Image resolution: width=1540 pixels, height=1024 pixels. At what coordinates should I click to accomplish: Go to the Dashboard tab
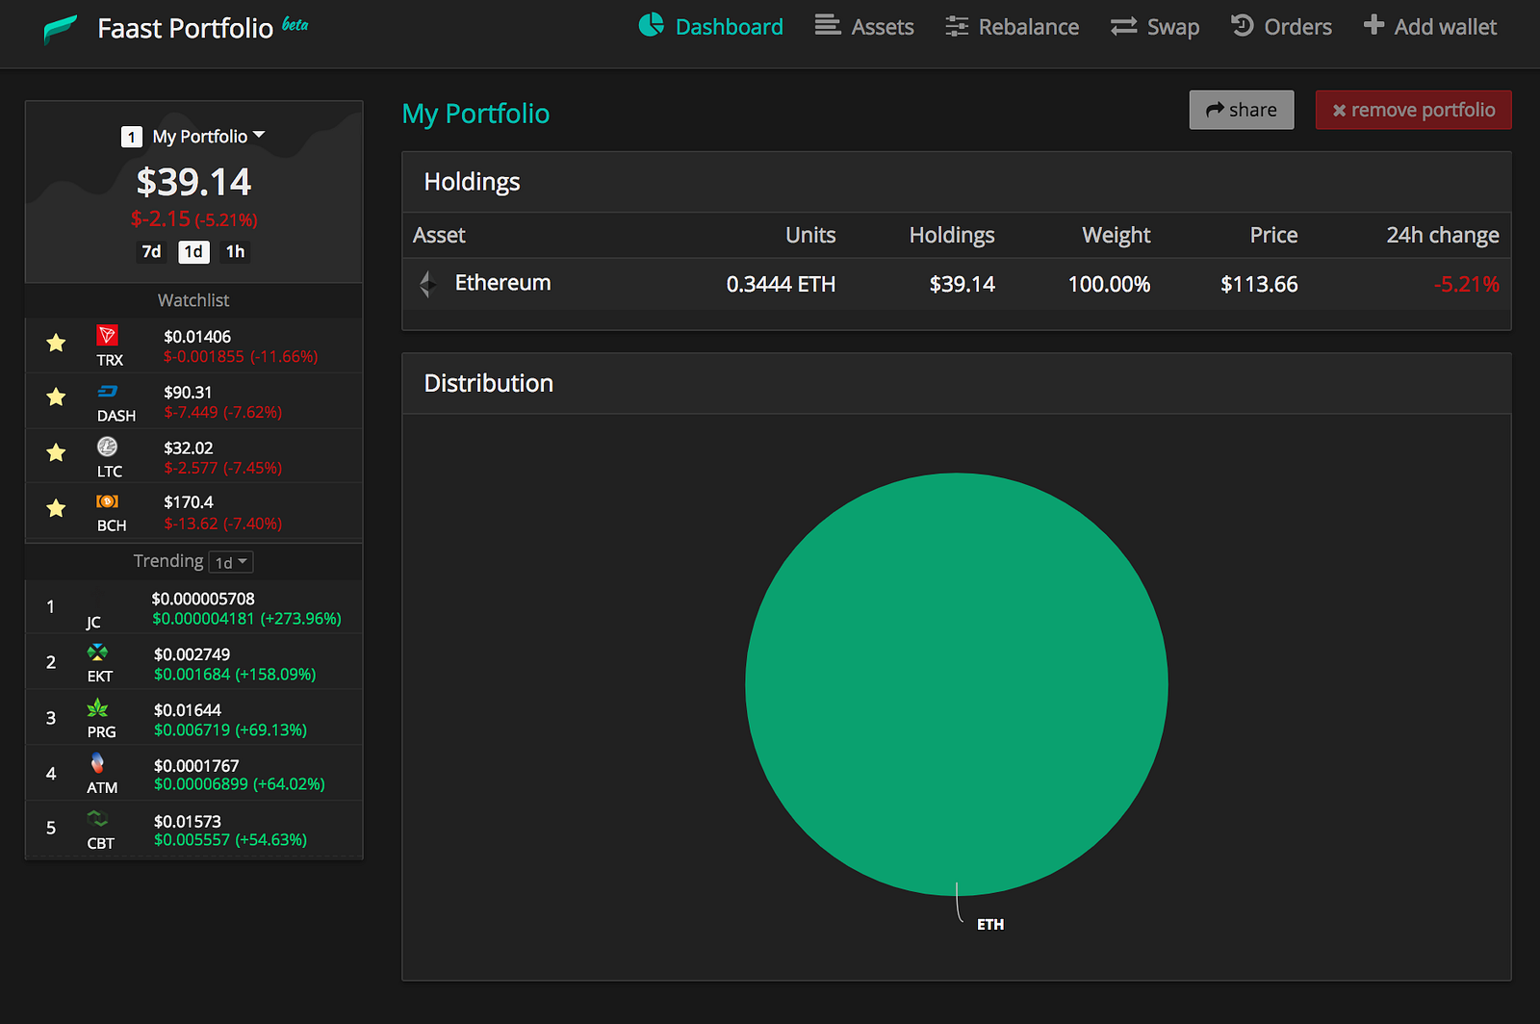pos(711,27)
